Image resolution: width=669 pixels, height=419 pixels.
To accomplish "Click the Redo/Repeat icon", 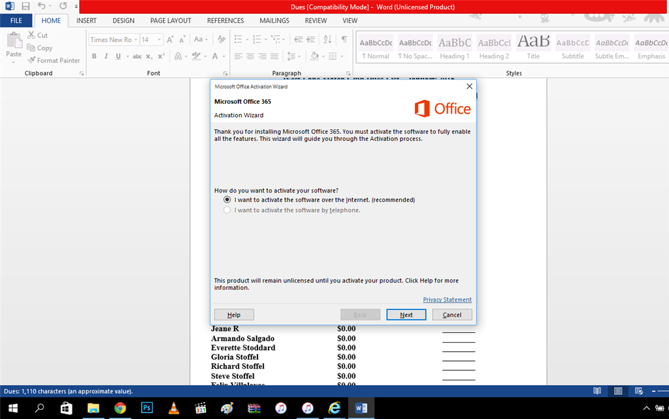I will pos(63,6).
